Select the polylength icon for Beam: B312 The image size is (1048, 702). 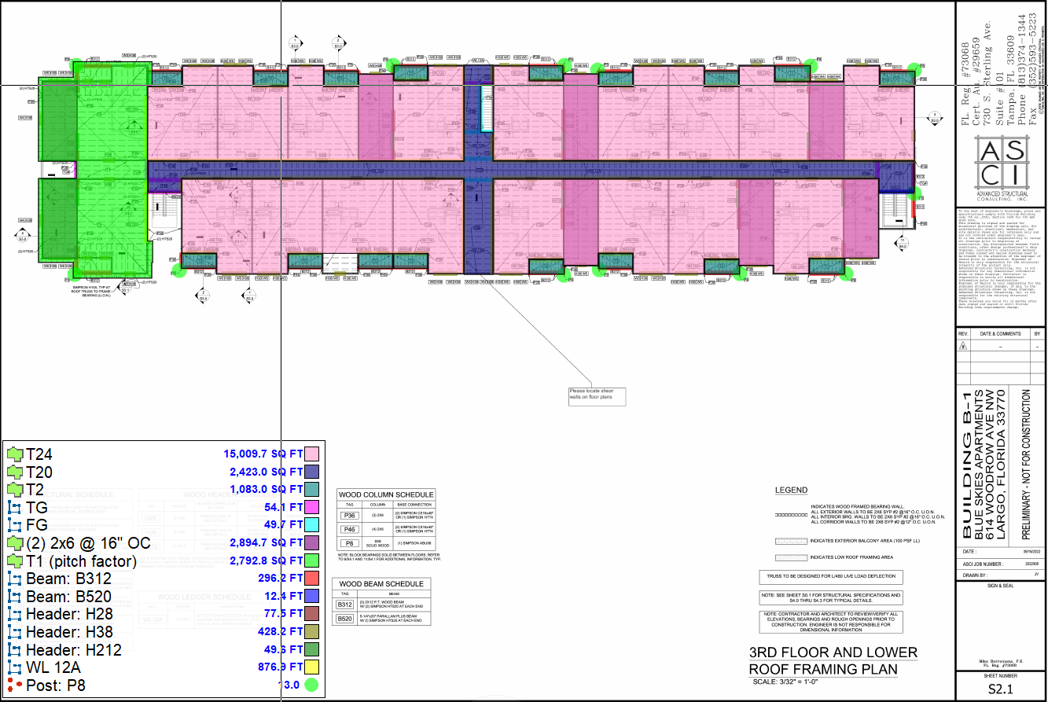click(15, 579)
